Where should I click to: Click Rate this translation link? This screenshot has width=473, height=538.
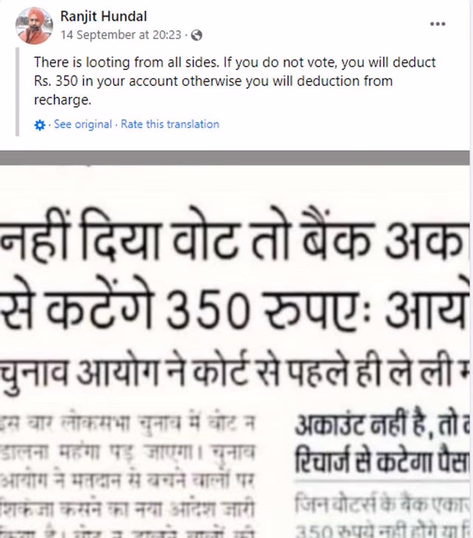(170, 124)
